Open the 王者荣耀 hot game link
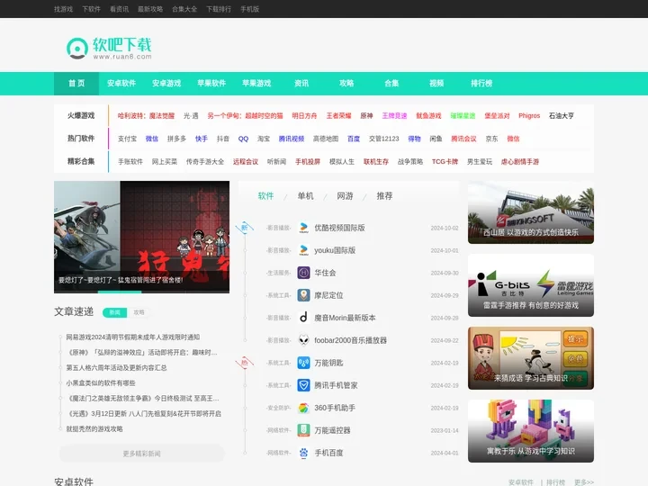Viewport: 648px width, 486px height. pyautogui.click(x=338, y=116)
